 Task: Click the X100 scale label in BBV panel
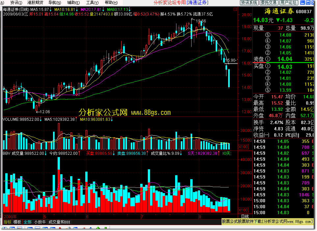click(x=243, y=210)
